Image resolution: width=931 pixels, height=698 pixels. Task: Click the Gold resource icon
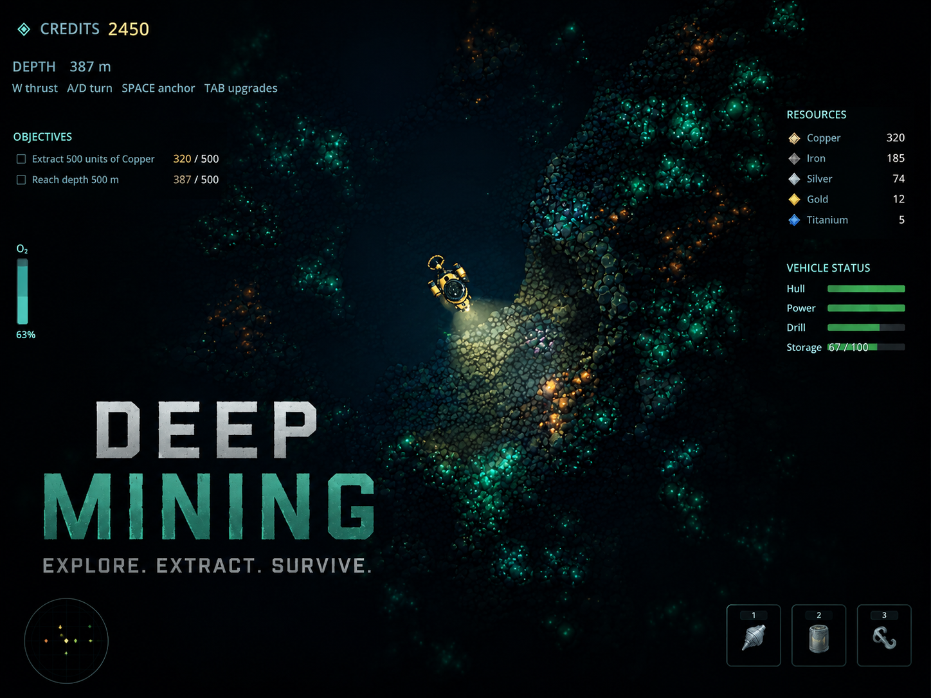click(794, 199)
